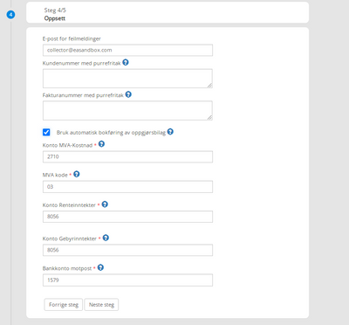Show help for automatisk bokføring av oppgjørsbilag
The width and height of the screenshot is (349, 325).
pyautogui.click(x=170, y=132)
